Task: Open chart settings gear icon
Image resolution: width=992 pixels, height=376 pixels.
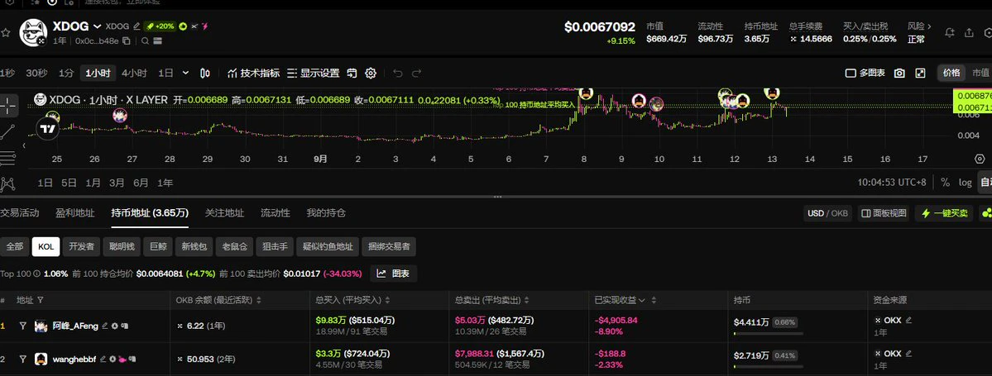Action: coord(371,74)
